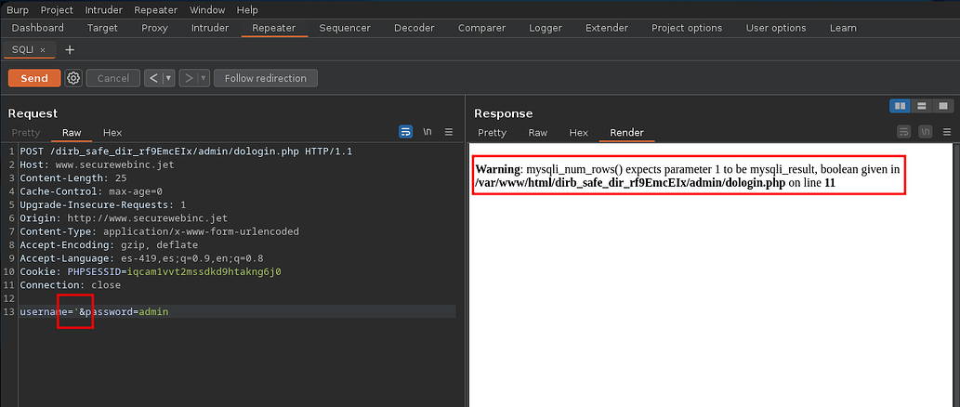Toggle word wrap in Request panel

405,132
